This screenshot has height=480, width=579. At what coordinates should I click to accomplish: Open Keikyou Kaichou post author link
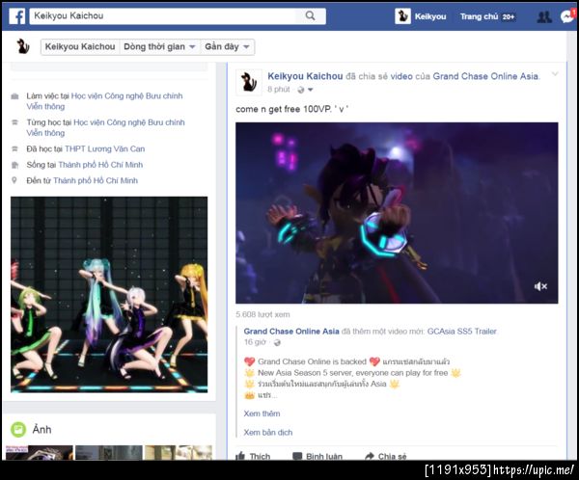305,76
